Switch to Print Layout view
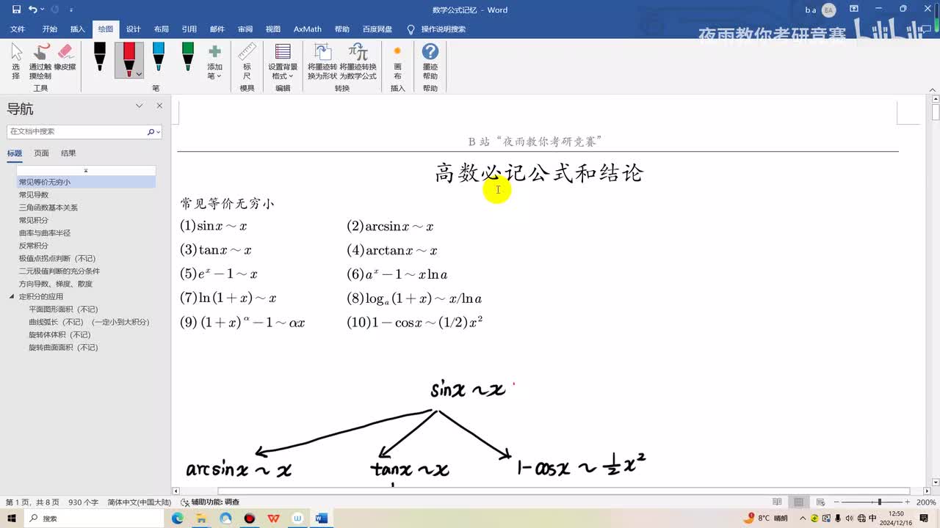This screenshot has height=528, width=940. point(799,502)
